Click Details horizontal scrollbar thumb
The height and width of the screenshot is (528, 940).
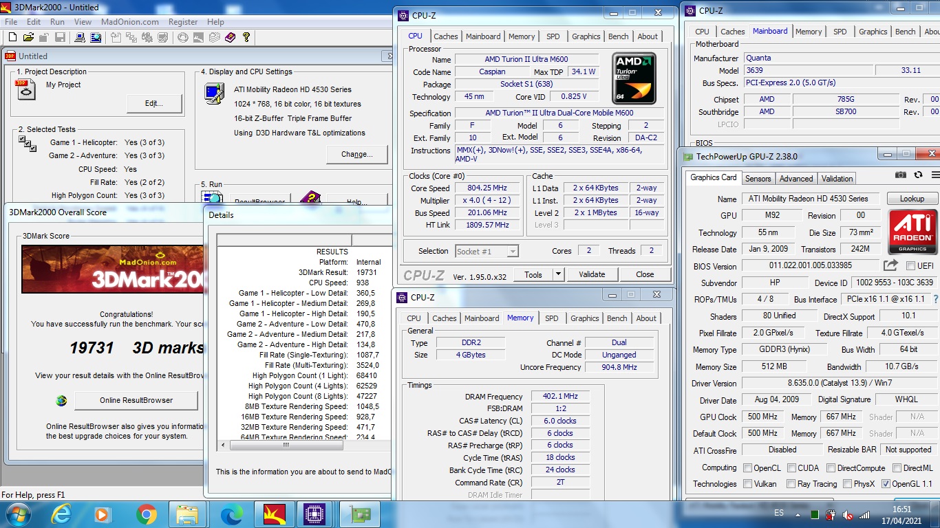point(286,445)
